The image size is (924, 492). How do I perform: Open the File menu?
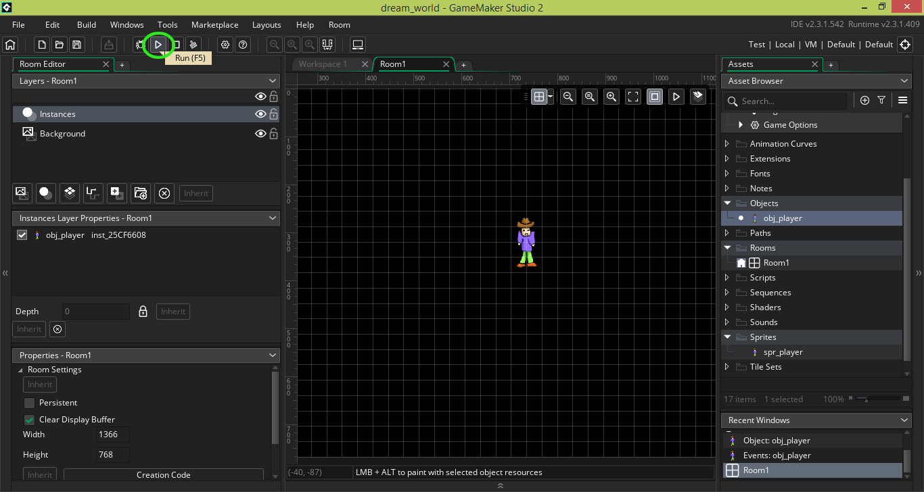pos(18,25)
